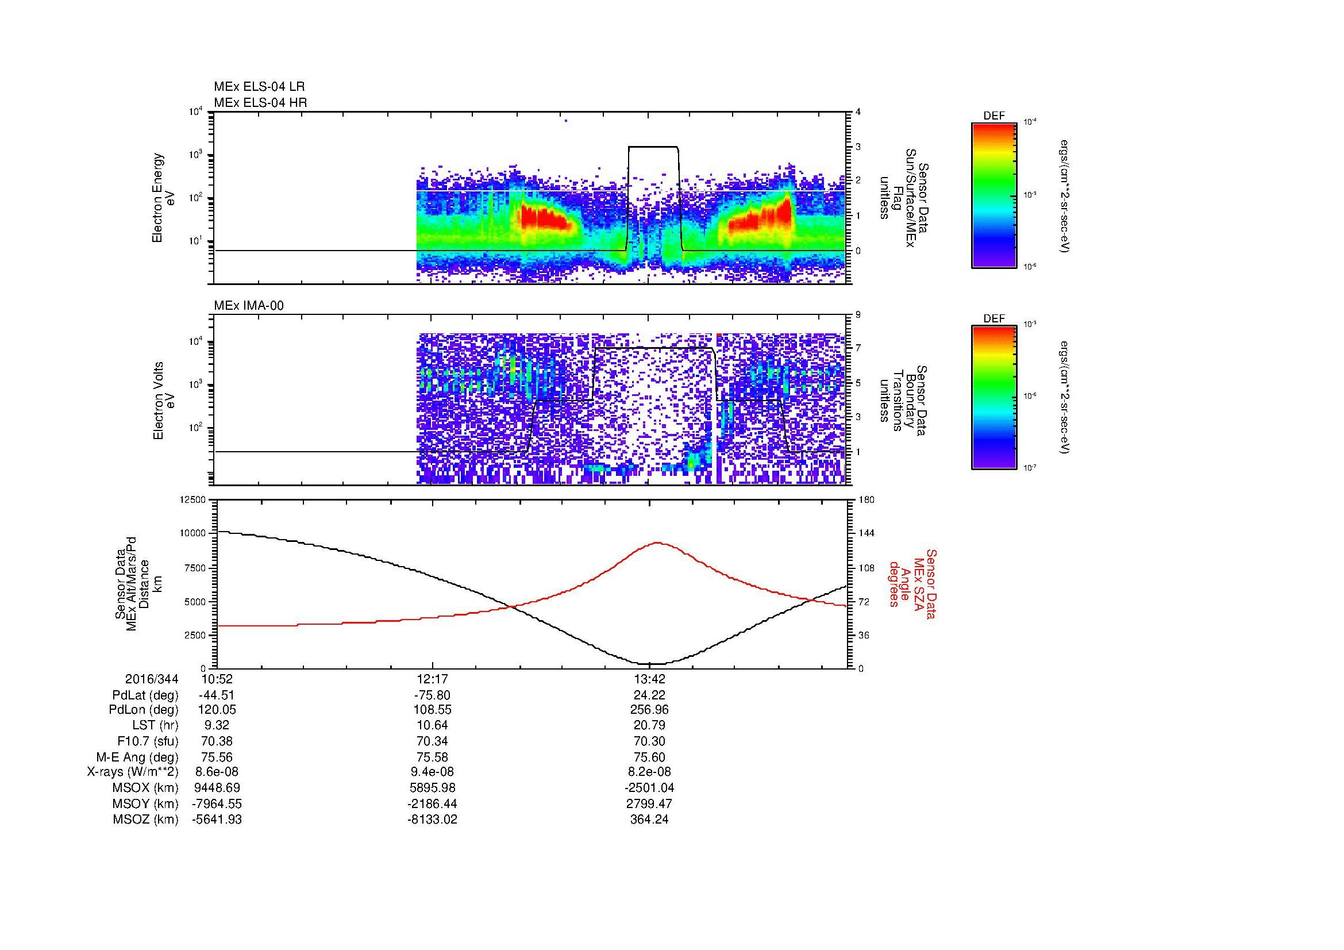Click PdLat value '-75.80'
The height and width of the screenshot is (950, 1344).
[x=432, y=695]
